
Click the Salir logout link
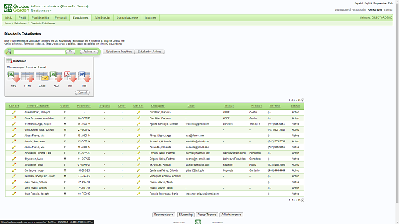click(390, 4)
